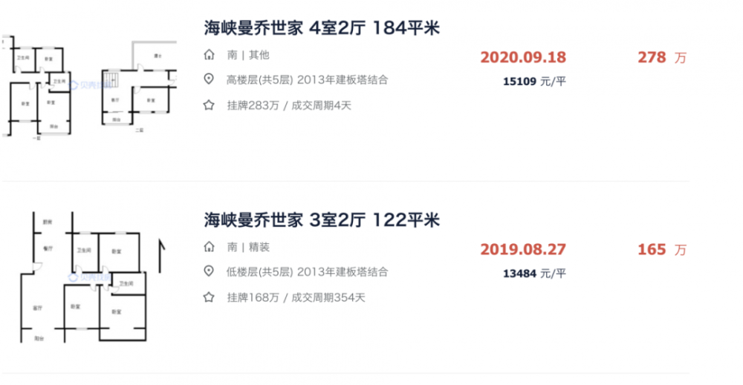Click the 15109 元/平 unit price
743x385 pixels.
[534, 81]
